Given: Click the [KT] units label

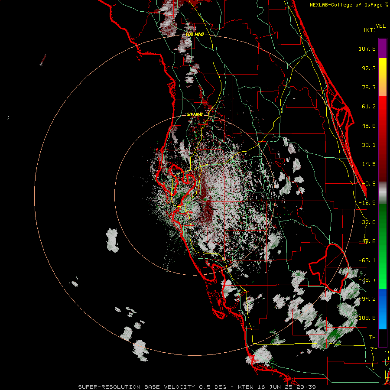Looking at the screenshot, I should (370, 30).
